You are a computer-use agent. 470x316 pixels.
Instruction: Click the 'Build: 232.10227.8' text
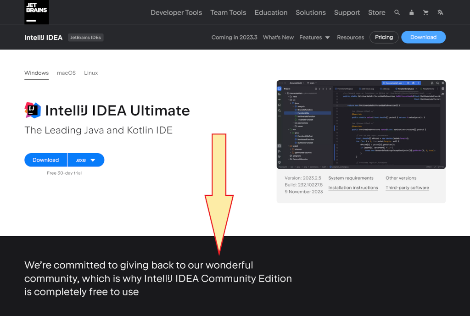(x=304, y=185)
